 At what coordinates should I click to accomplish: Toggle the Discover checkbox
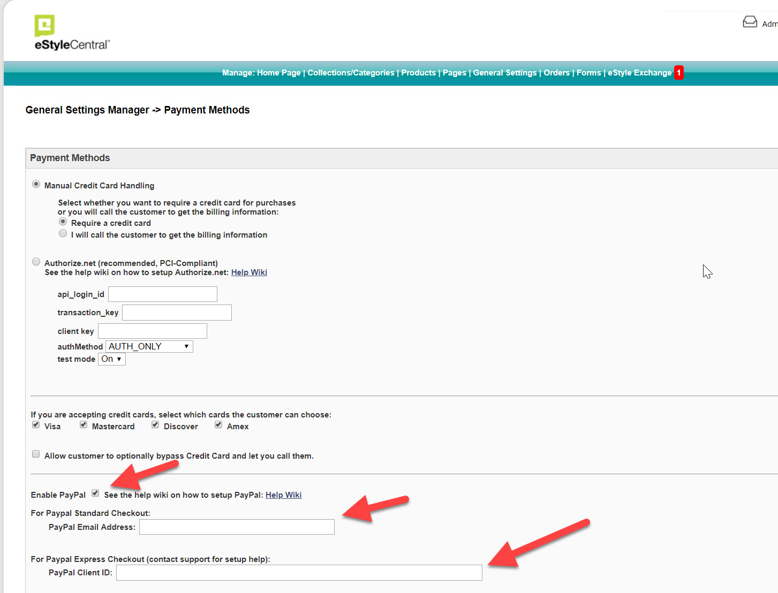click(x=155, y=425)
